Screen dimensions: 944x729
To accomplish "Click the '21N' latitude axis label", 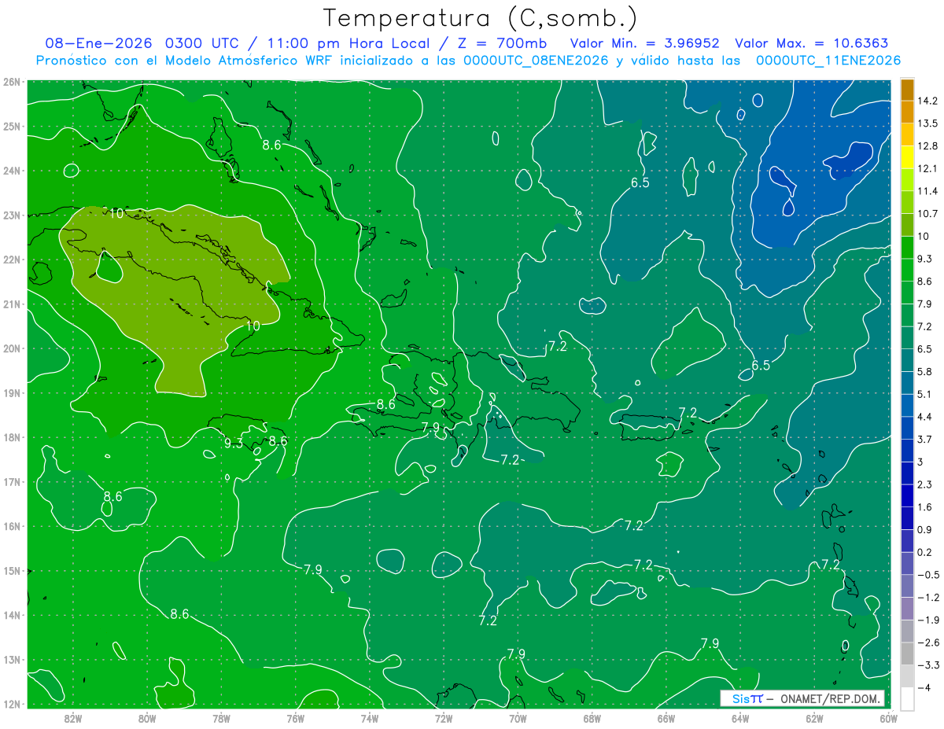I will click(x=12, y=304).
